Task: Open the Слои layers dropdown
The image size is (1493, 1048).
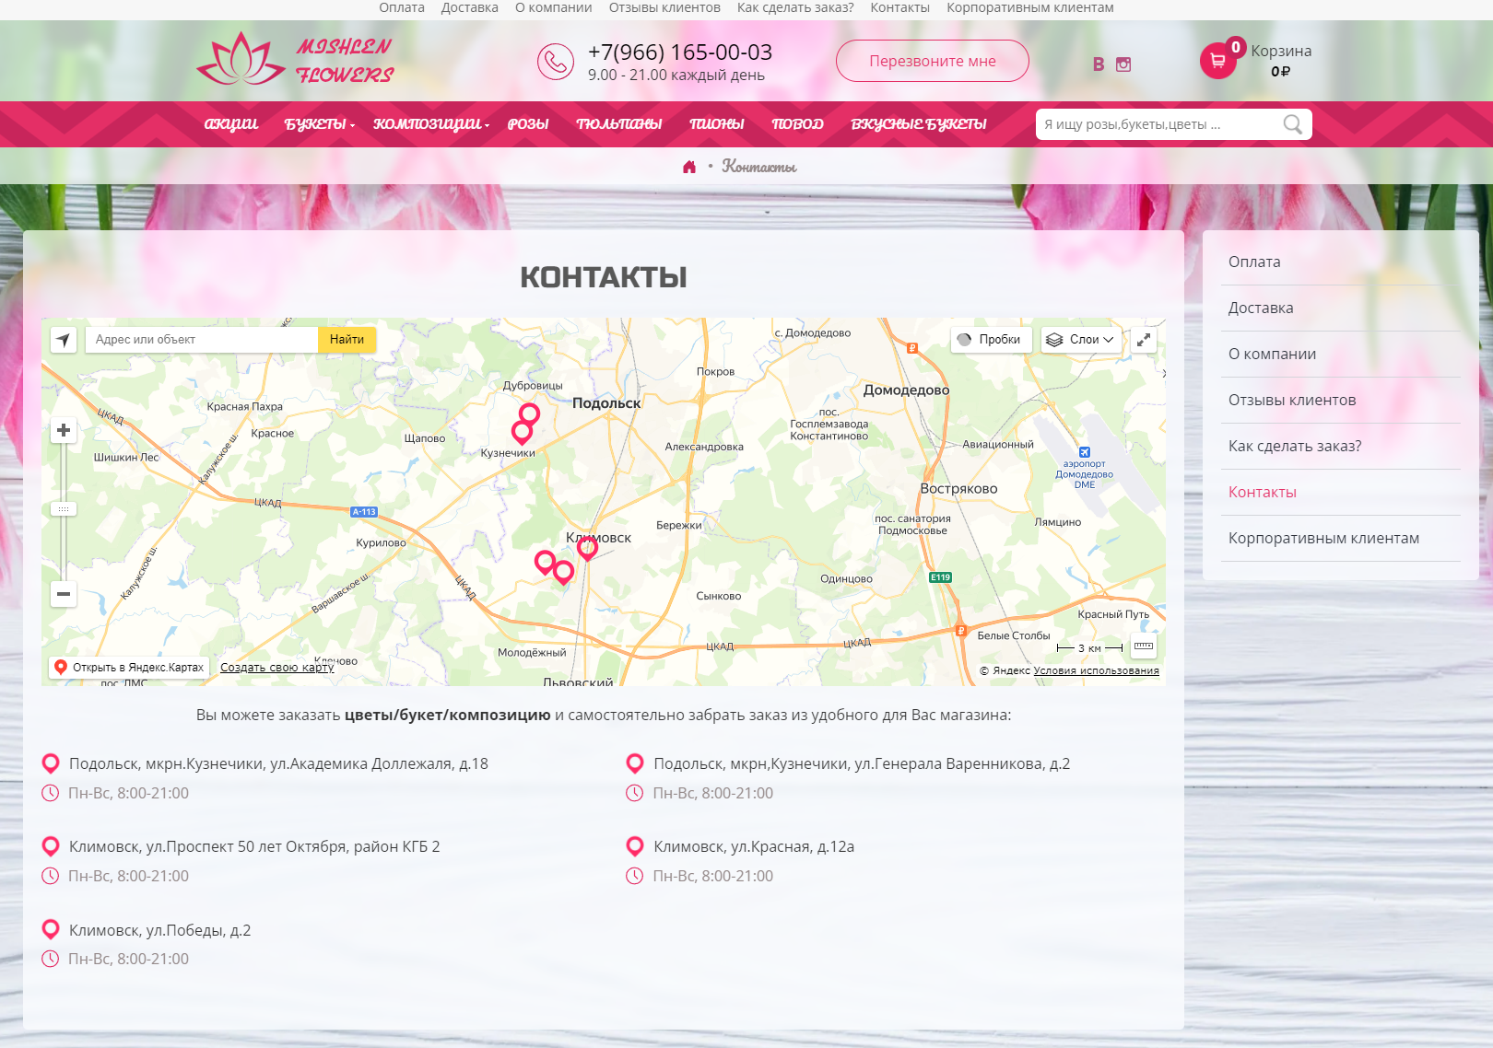Action: (1081, 340)
